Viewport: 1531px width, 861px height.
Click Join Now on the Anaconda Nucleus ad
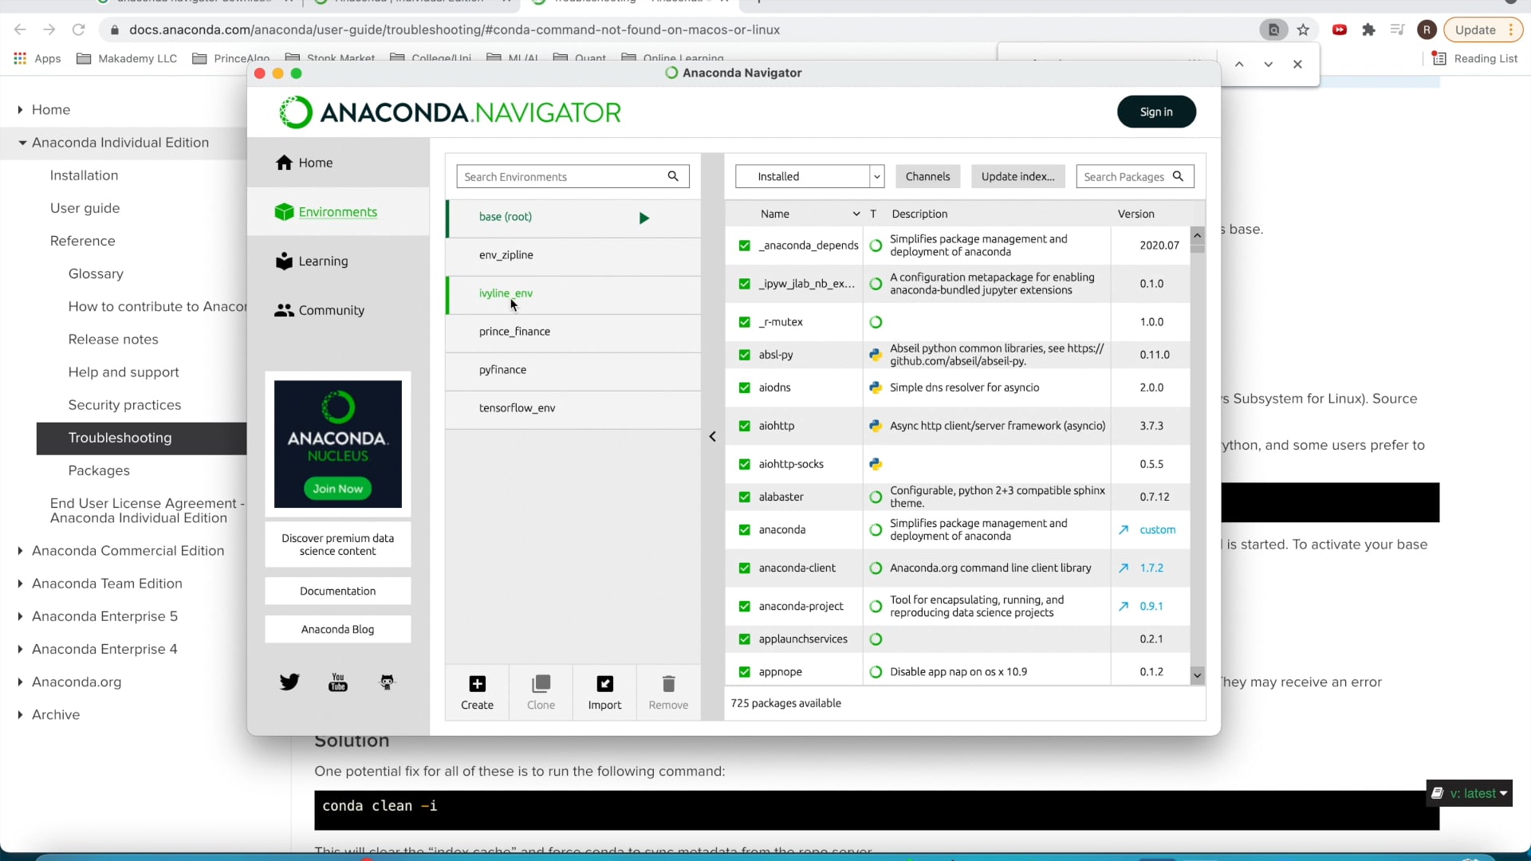click(337, 489)
